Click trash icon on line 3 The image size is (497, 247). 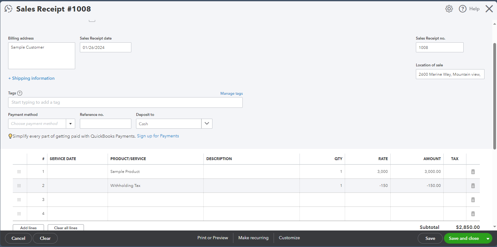pos(473,200)
